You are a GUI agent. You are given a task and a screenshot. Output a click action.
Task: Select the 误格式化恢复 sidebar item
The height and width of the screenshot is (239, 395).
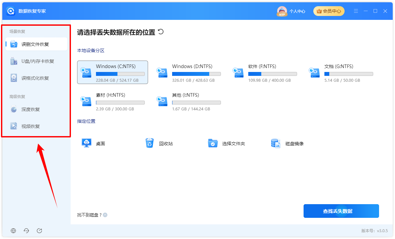(36, 78)
